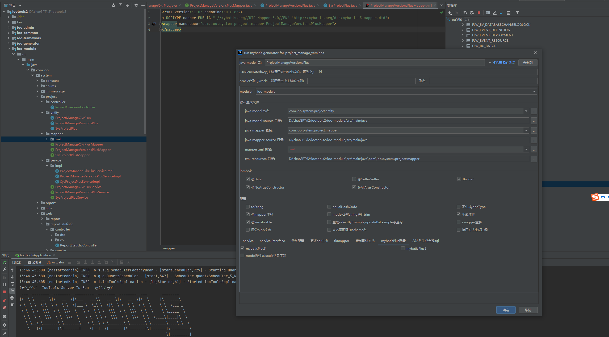The image size is (609, 337).
Task: Click the locate file target icon in project panel
Action: coord(114,5)
